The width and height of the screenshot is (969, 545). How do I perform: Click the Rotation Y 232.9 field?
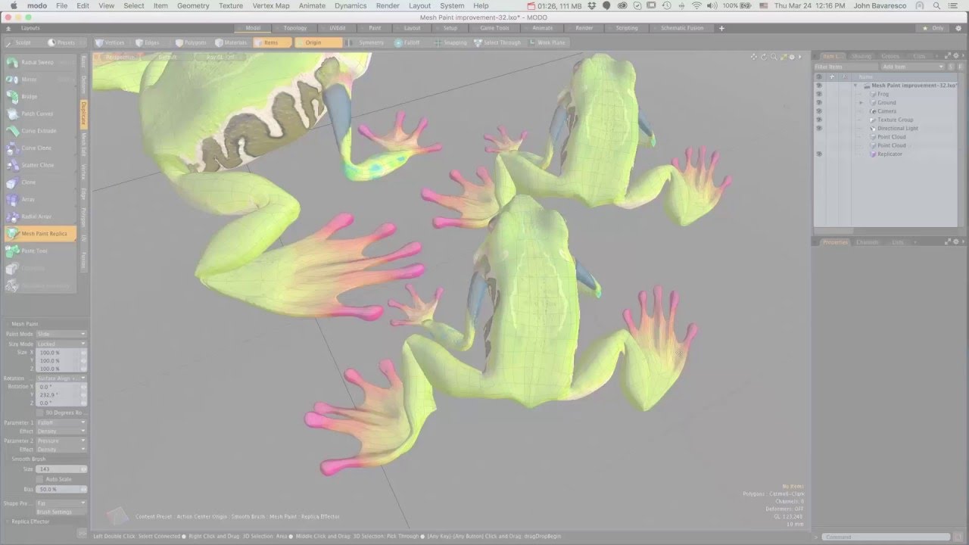click(61, 394)
